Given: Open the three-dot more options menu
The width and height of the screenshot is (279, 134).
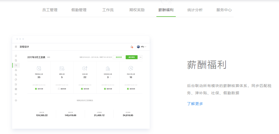Looking at the screenshot, I should tap(141, 57).
